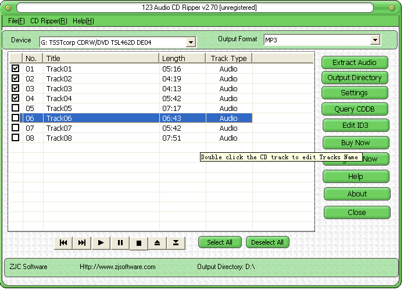Uncheck the checkbox for Track04
Image resolution: width=404 pixels, height=290 pixels.
click(x=16, y=98)
